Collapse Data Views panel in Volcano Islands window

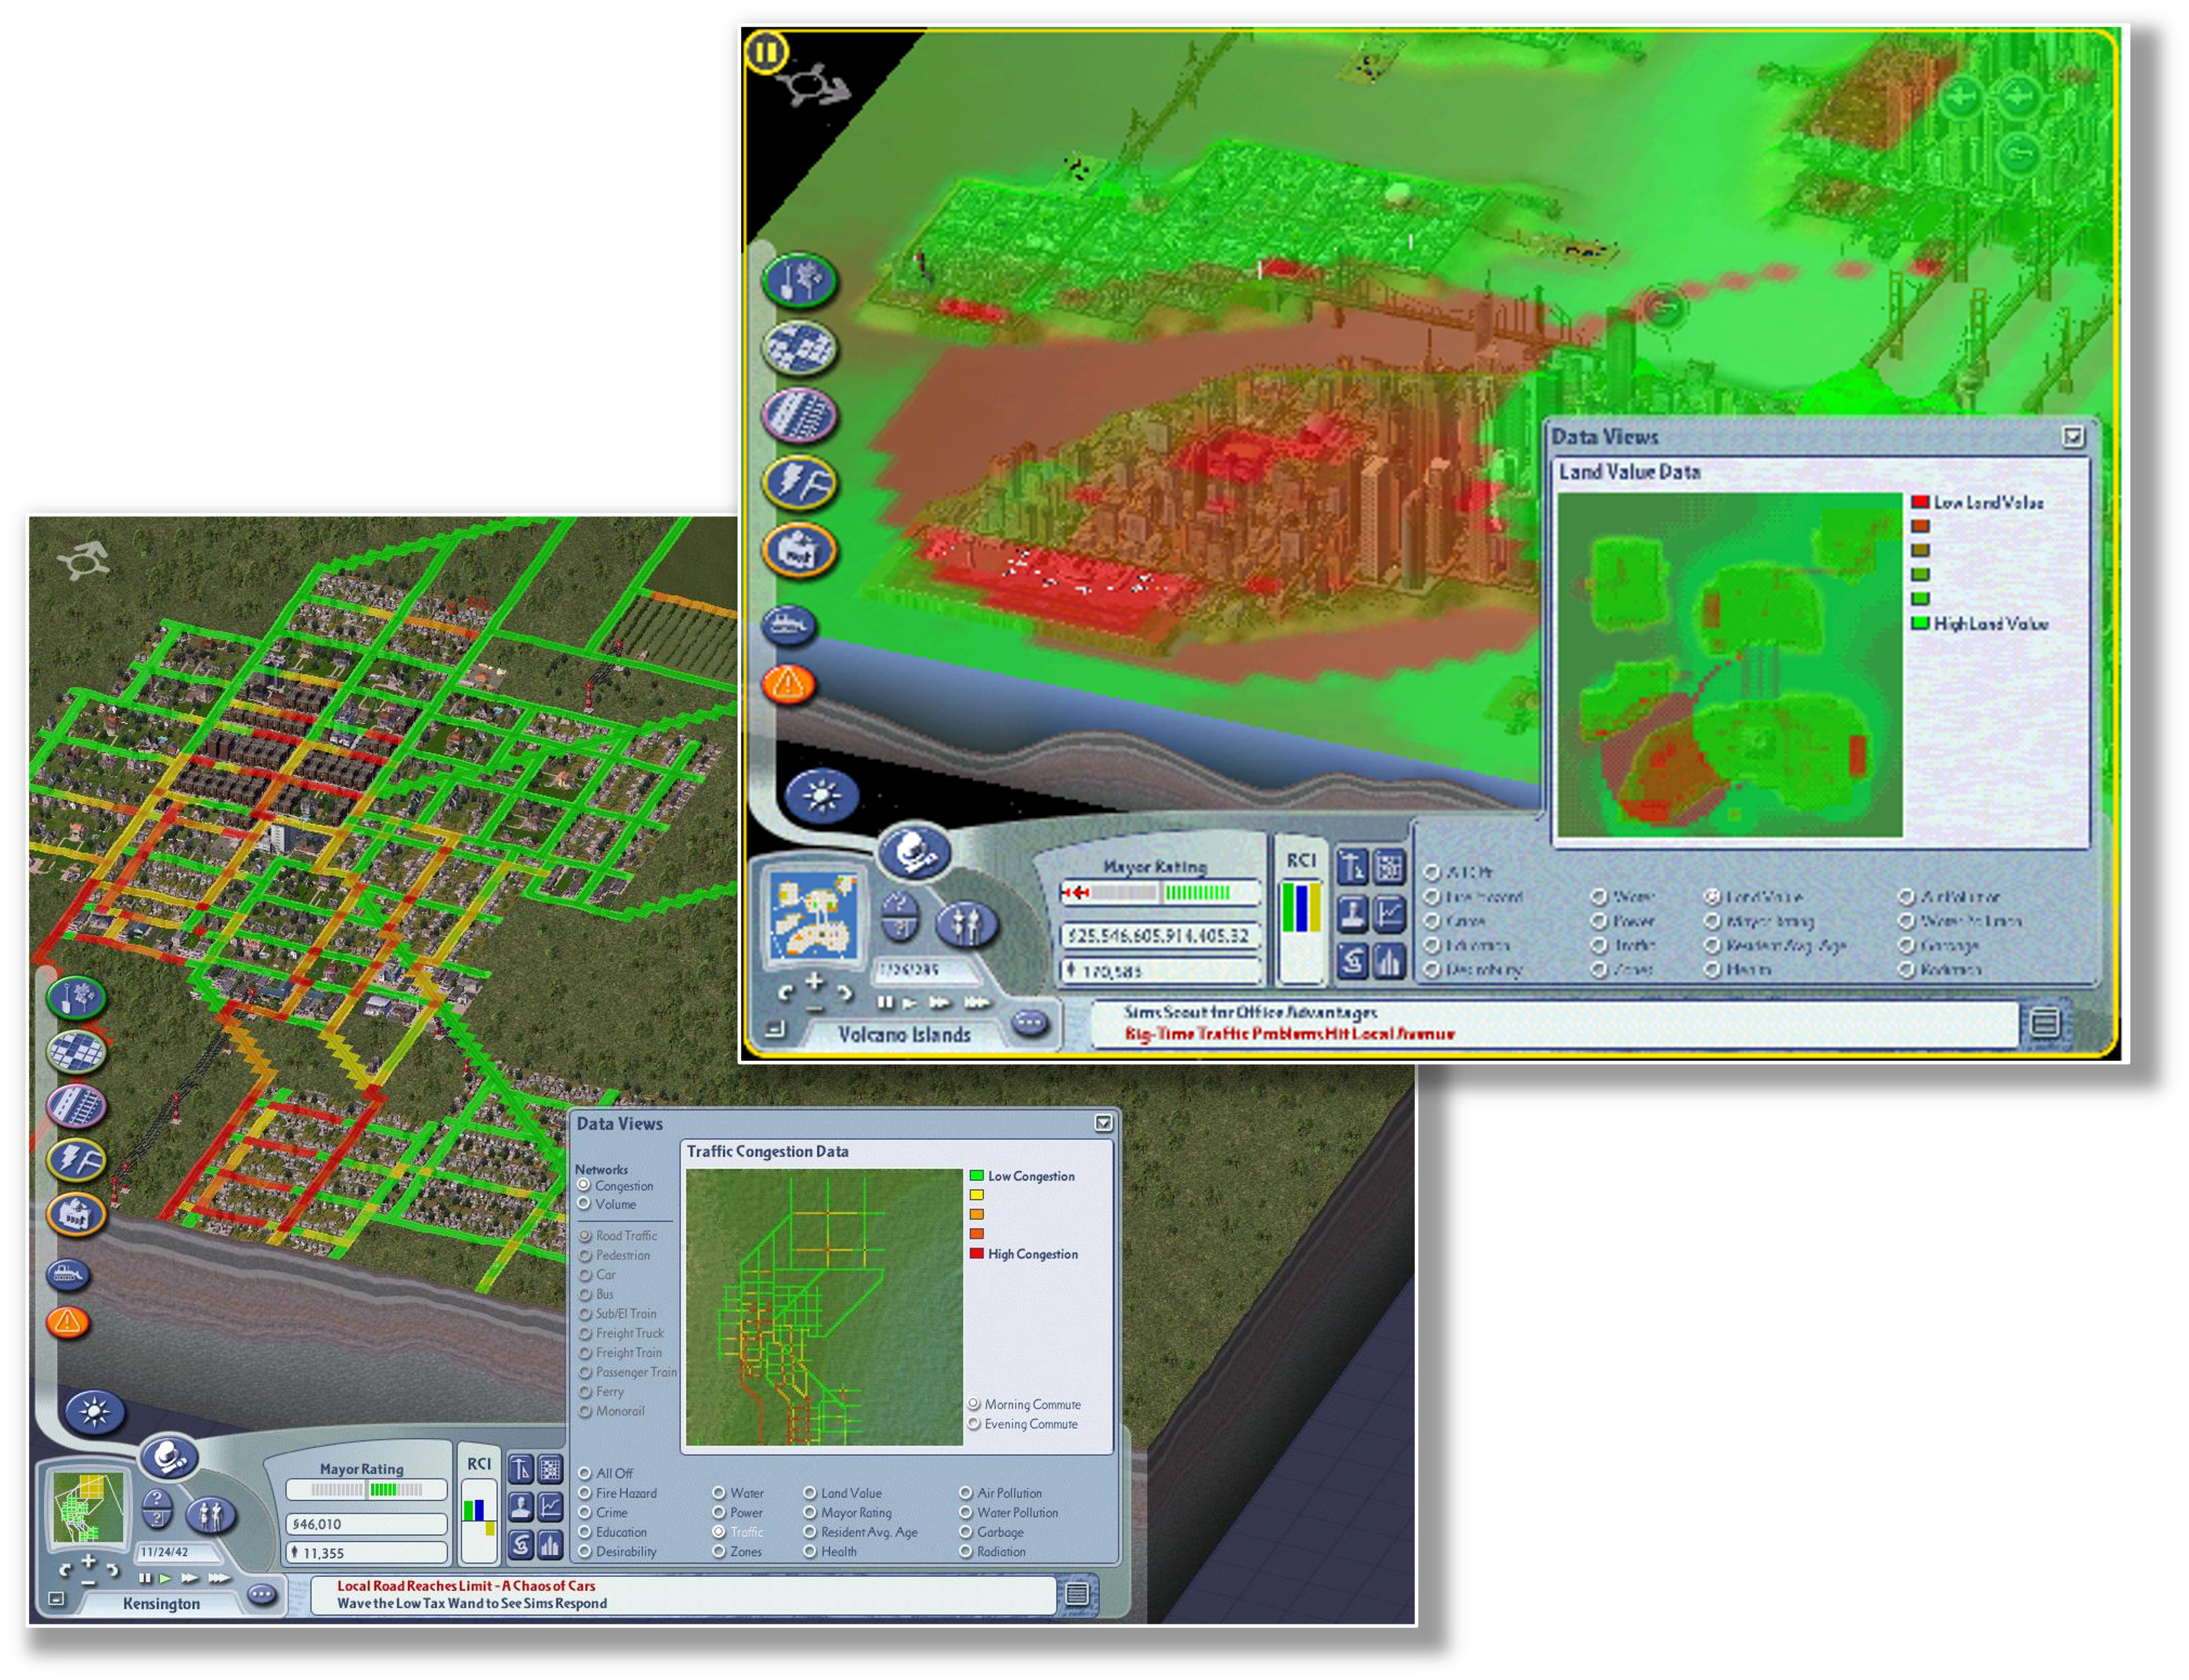pyautogui.click(x=2073, y=436)
